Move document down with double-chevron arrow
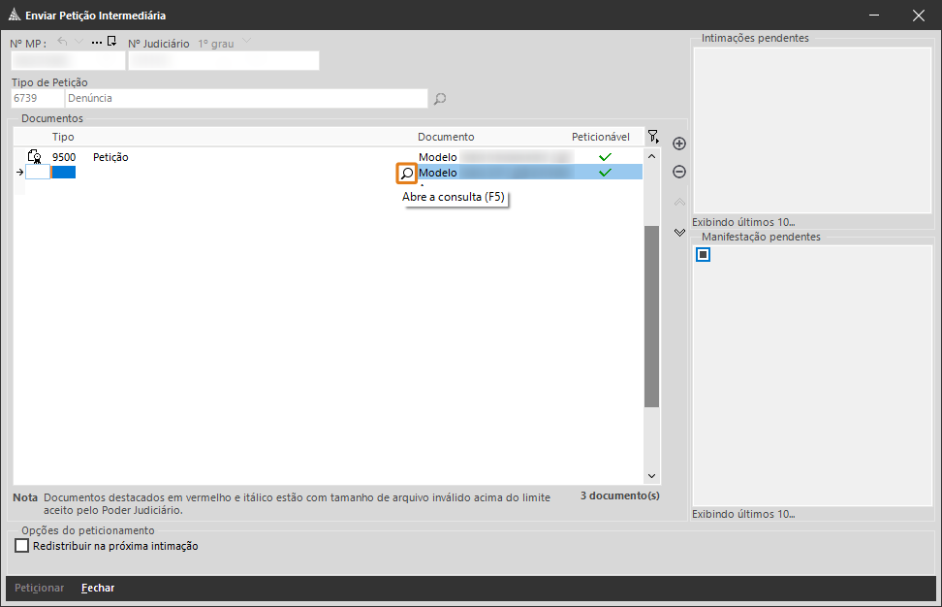 point(679,233)
